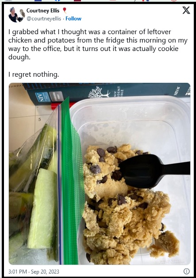Image resolution: width=196 pixels, height=278 pixels.
Task: Click the cucumber spear inside the bag
Action: coord(42,208)
